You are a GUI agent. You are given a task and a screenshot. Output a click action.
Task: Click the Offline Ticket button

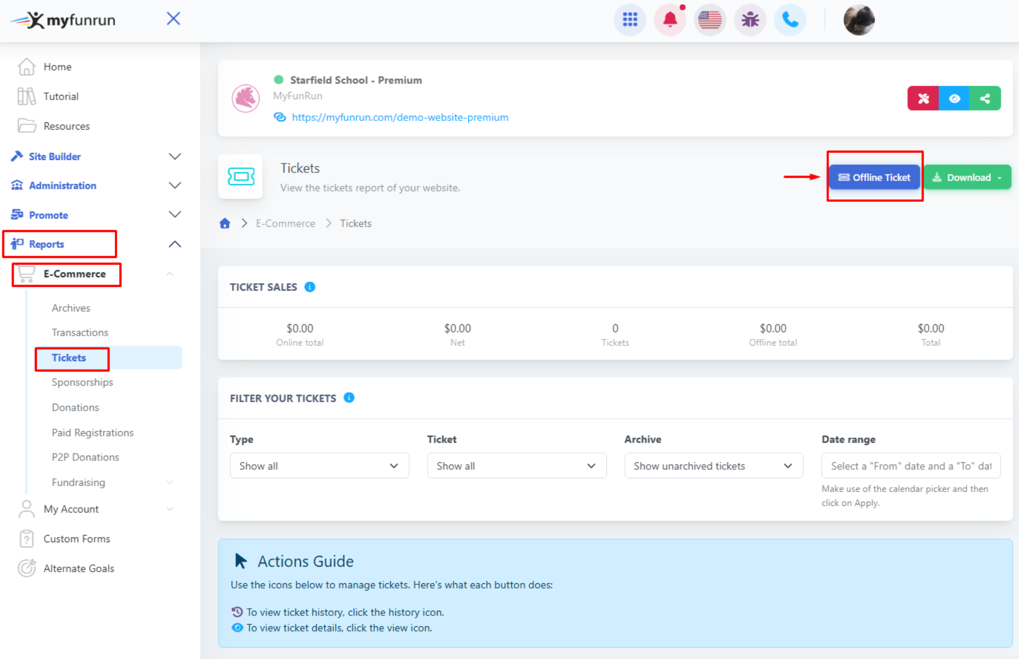(x=874, y=177)
